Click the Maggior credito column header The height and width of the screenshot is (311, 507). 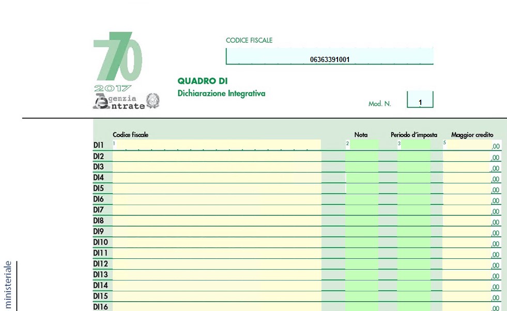tap(472, 134)
